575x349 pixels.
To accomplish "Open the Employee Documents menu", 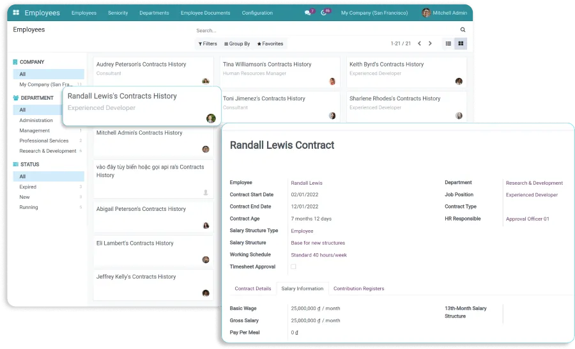I will [x=205, y=13].
